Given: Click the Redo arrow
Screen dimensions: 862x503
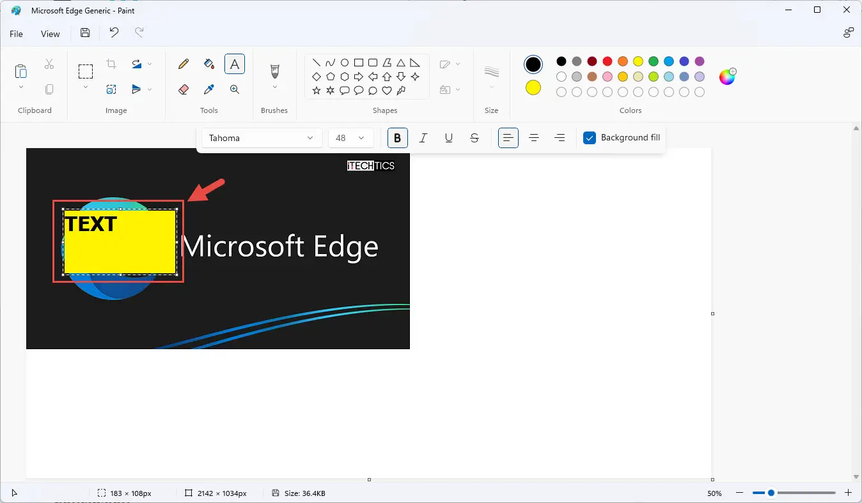Looking at the screenshot, I should click(x=139, y=33).
